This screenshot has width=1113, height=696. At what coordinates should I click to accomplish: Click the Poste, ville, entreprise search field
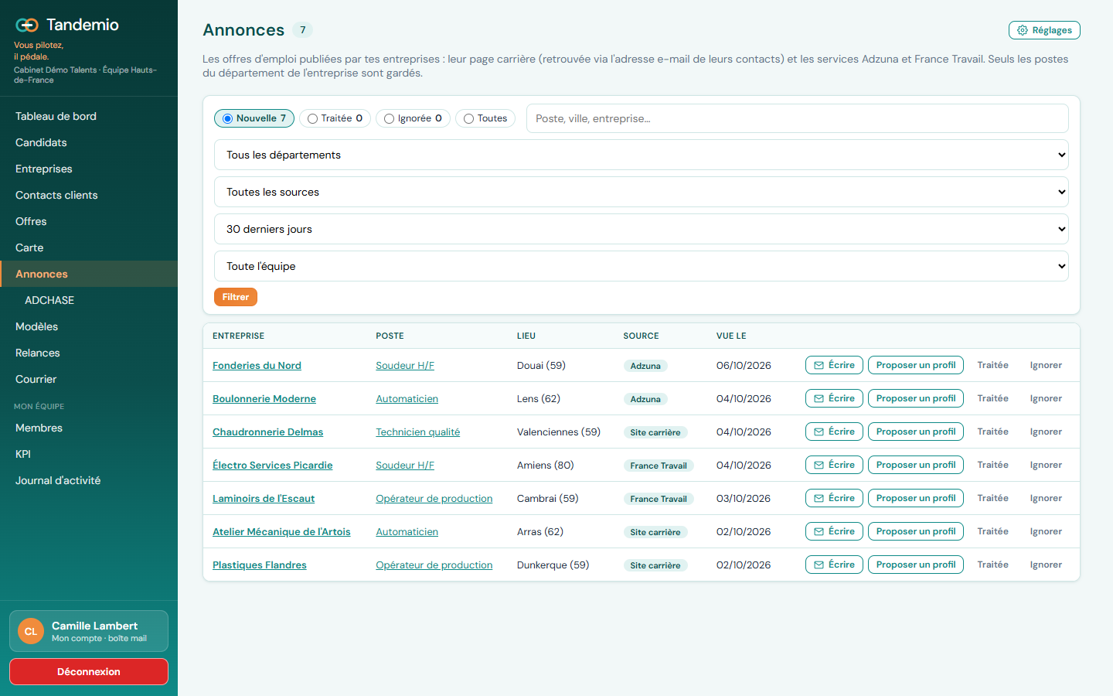798,118
